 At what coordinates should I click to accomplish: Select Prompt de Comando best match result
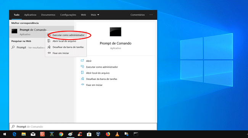(x=42, y=32)
